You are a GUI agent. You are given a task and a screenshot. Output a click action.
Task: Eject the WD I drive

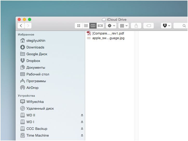[x=82, y=122]
